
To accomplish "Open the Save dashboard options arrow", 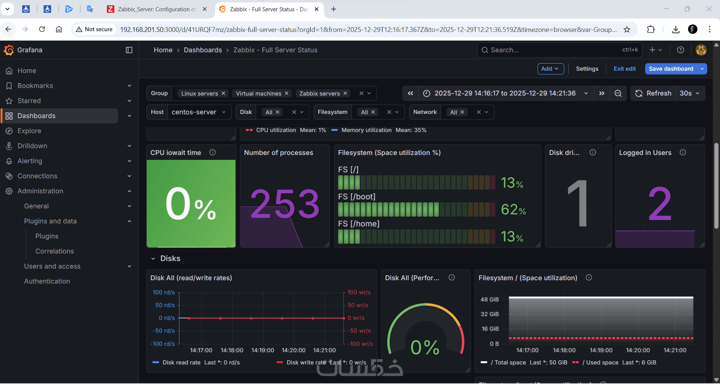I will pyautogui.click(x=702, y=69).
